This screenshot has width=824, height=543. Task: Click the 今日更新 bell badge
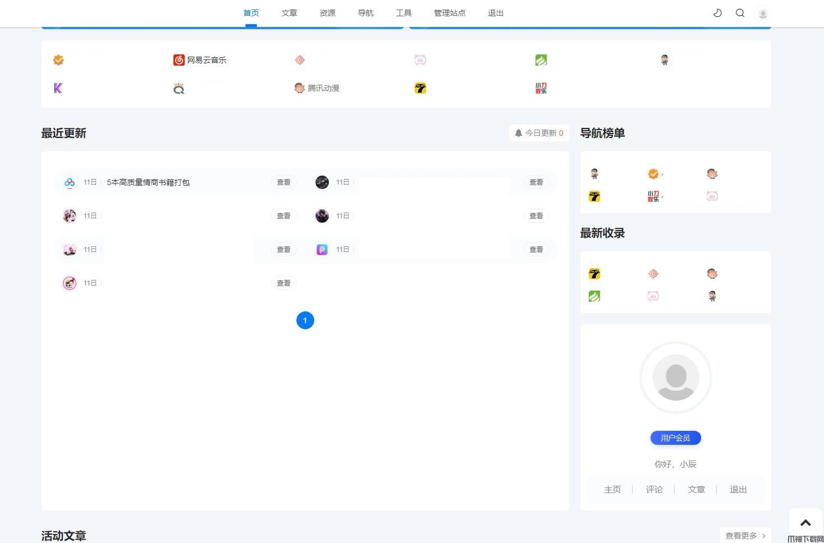click(x=539, y=133)
